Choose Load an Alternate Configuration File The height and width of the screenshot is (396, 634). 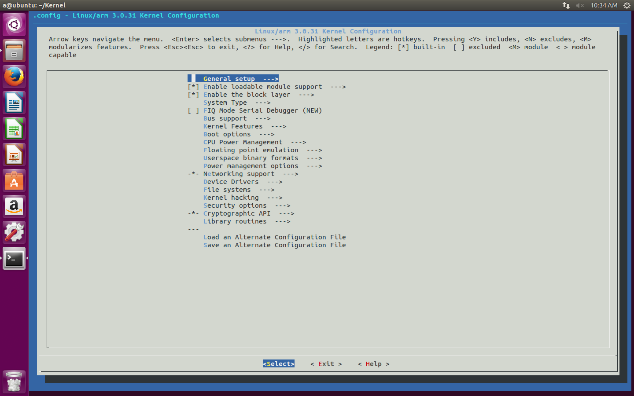click(274, 237)
